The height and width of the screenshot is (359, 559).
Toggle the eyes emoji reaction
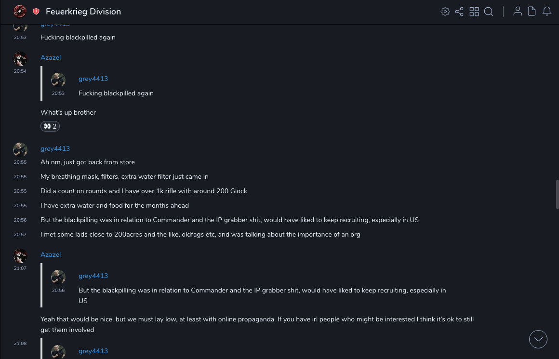pyautogui.click(x=50, y=126)
